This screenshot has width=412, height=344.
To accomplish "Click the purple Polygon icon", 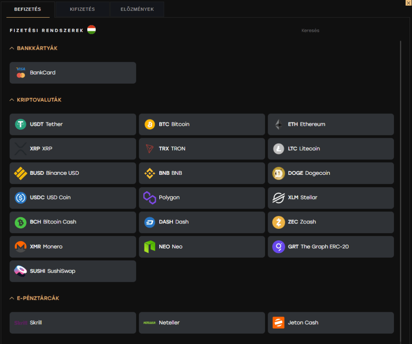I will pos(150,198).
